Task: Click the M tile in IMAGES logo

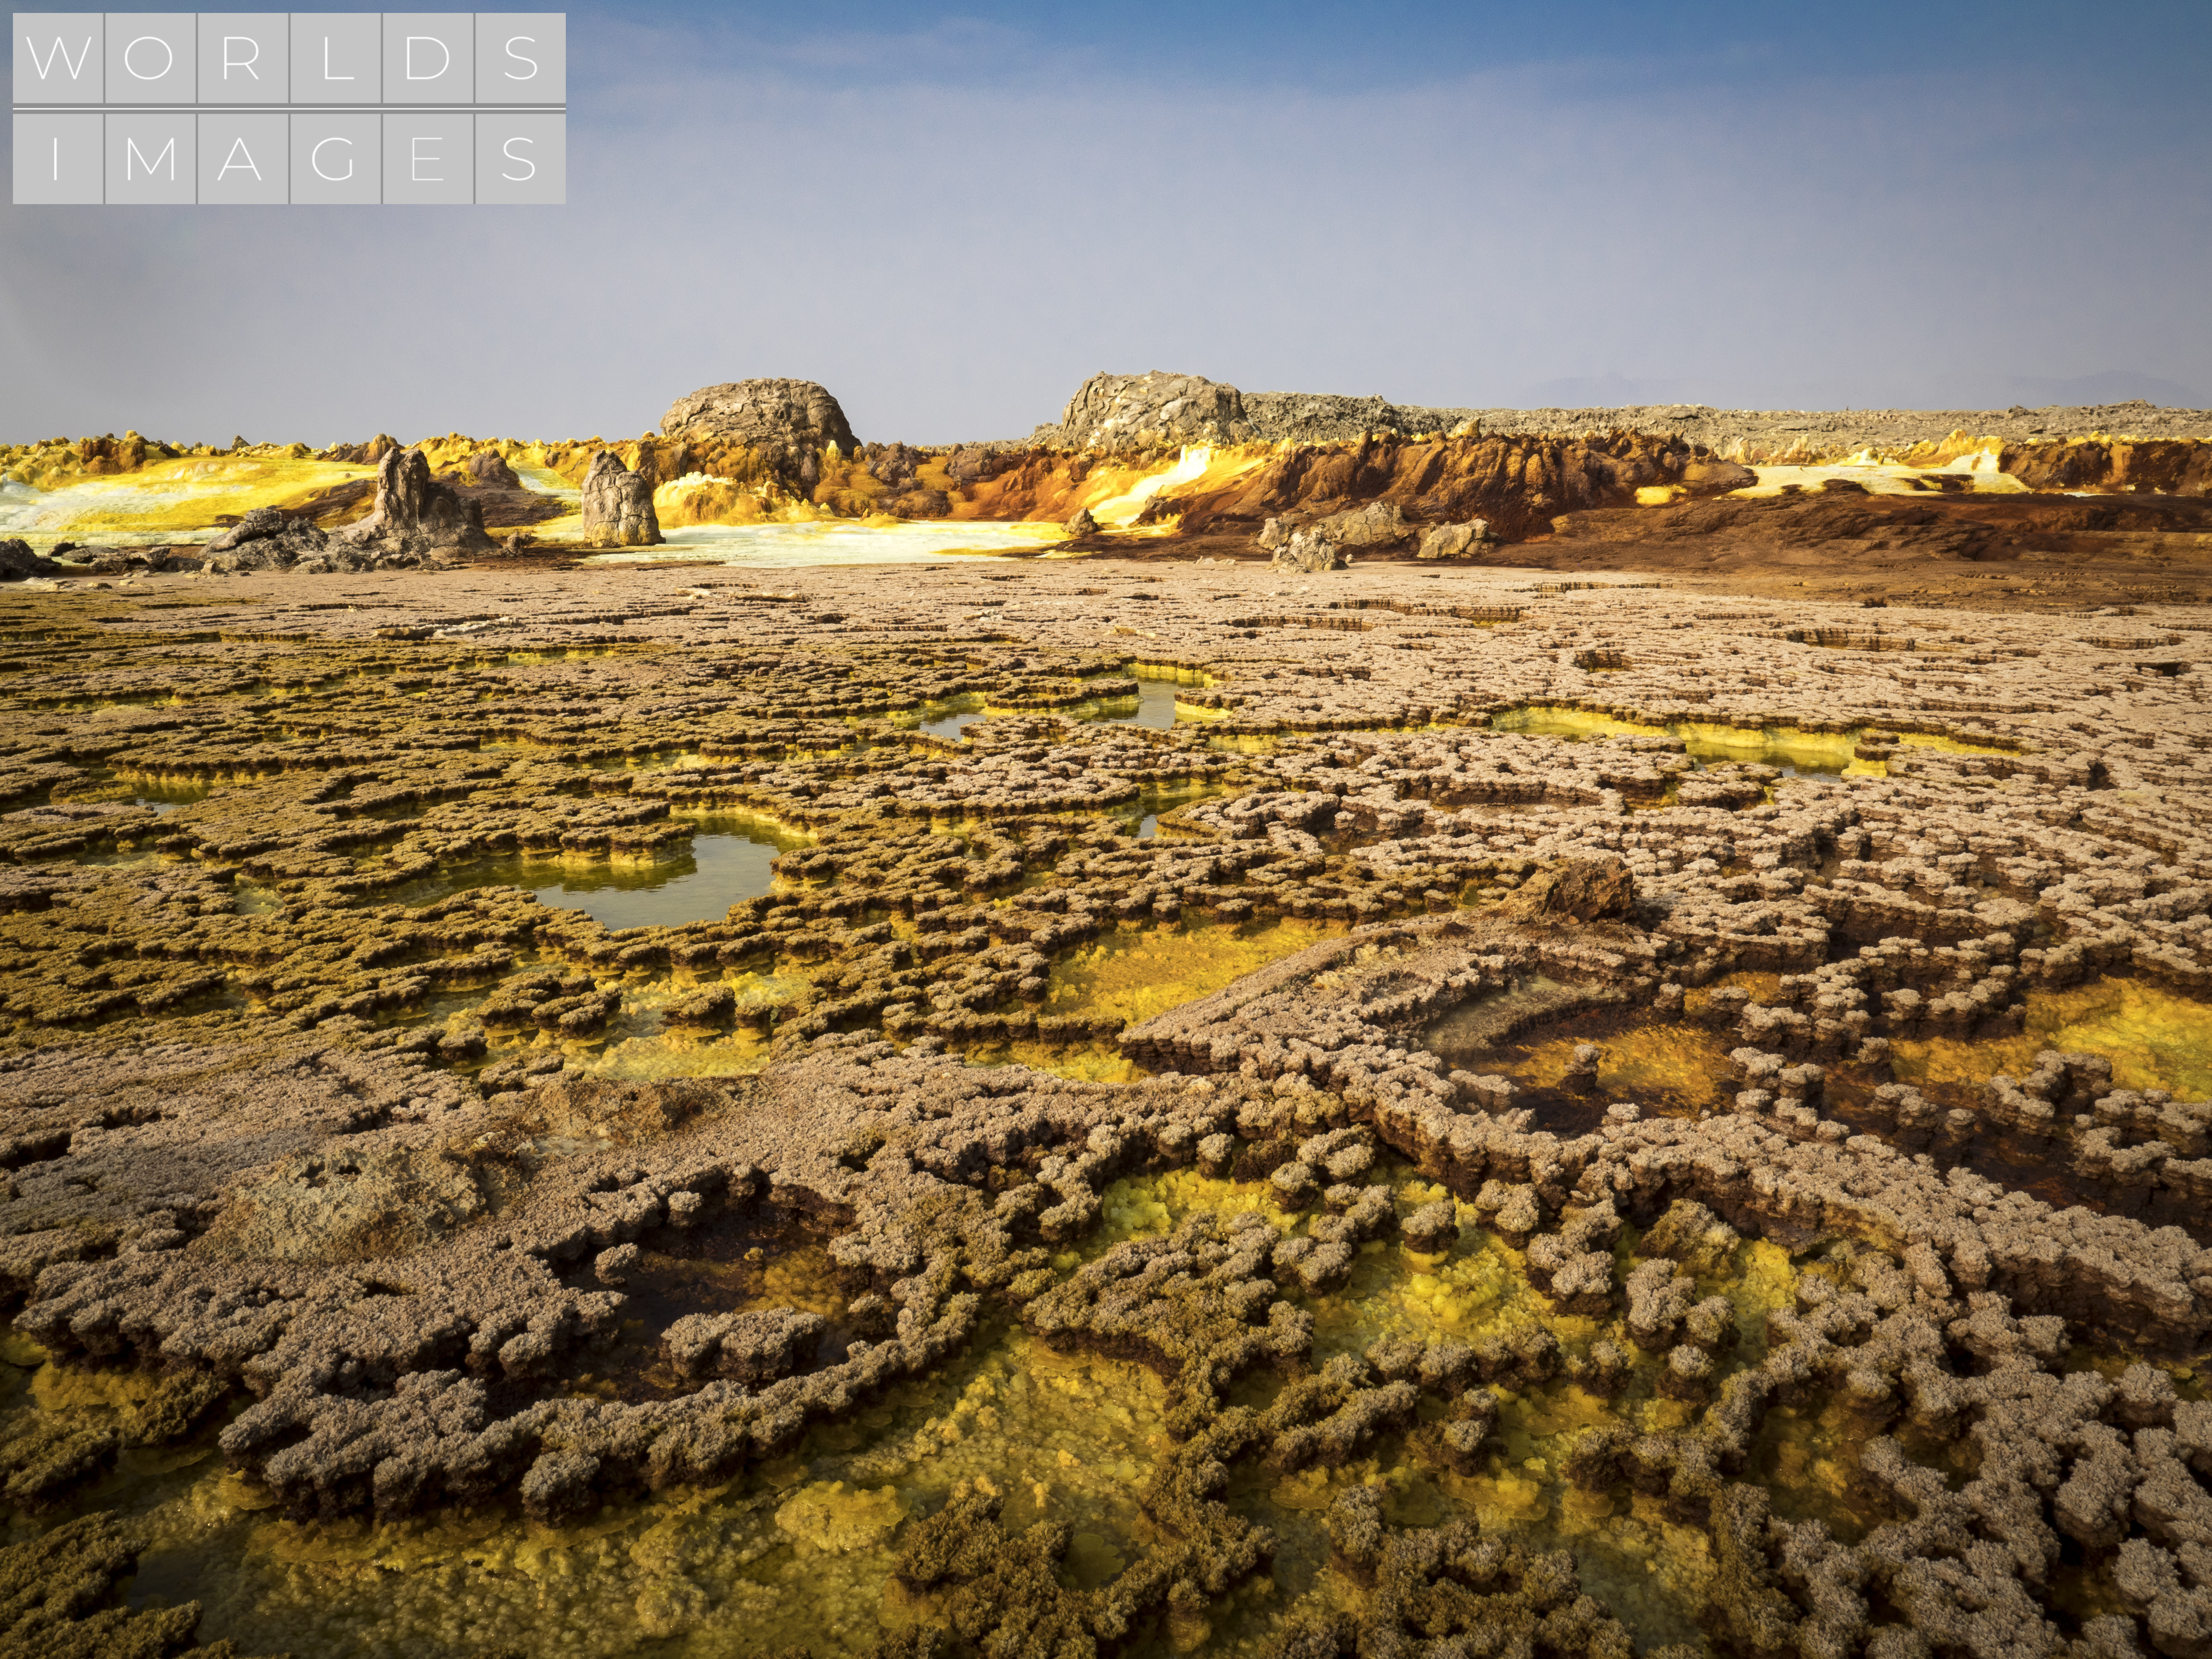Action: pos(150,158)
